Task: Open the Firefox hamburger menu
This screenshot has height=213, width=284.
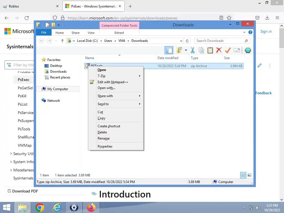Action: [277, 18]
